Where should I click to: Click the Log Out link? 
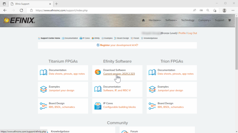[192, 33]
